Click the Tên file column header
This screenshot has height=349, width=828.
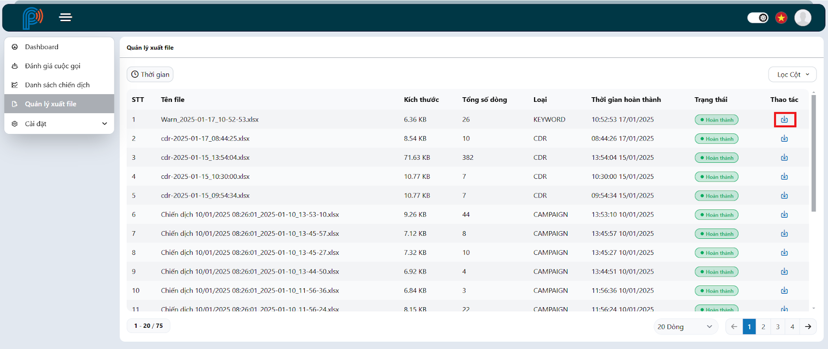pos(172,100)
